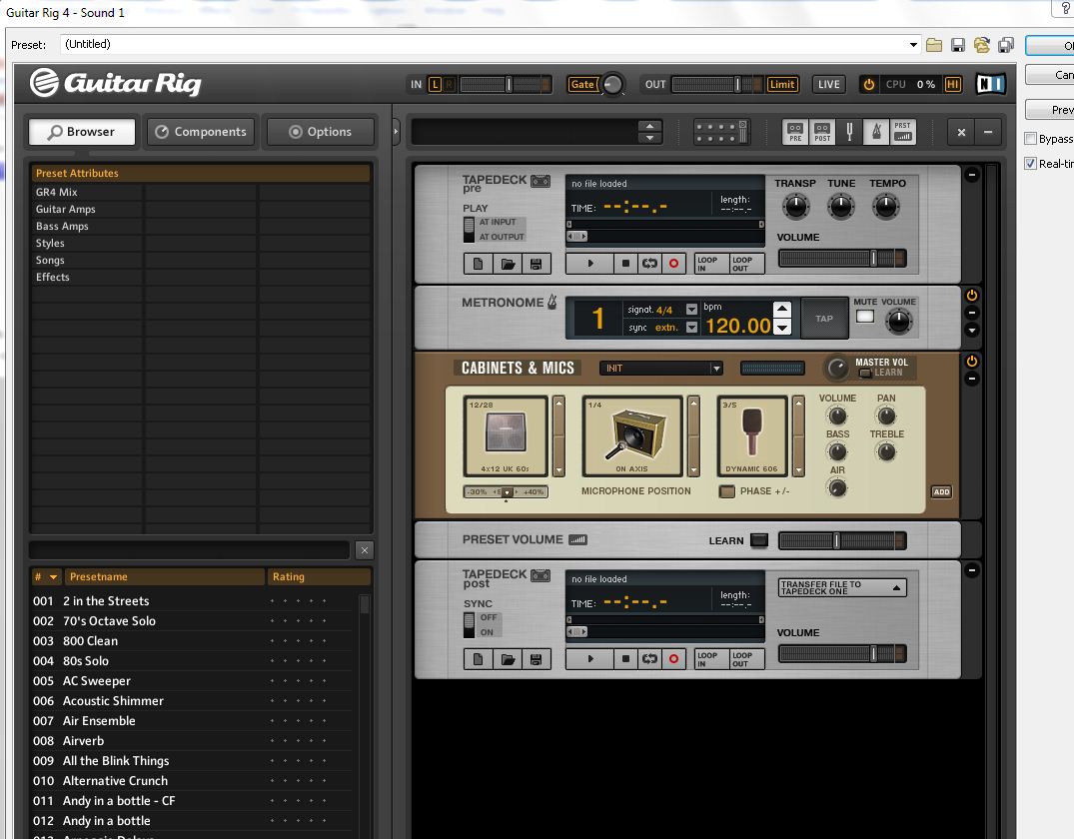Select Guitar Amps attribute
Image resolution: width=1074 pixels, height=839 pixels.
(x=66, y=209)
